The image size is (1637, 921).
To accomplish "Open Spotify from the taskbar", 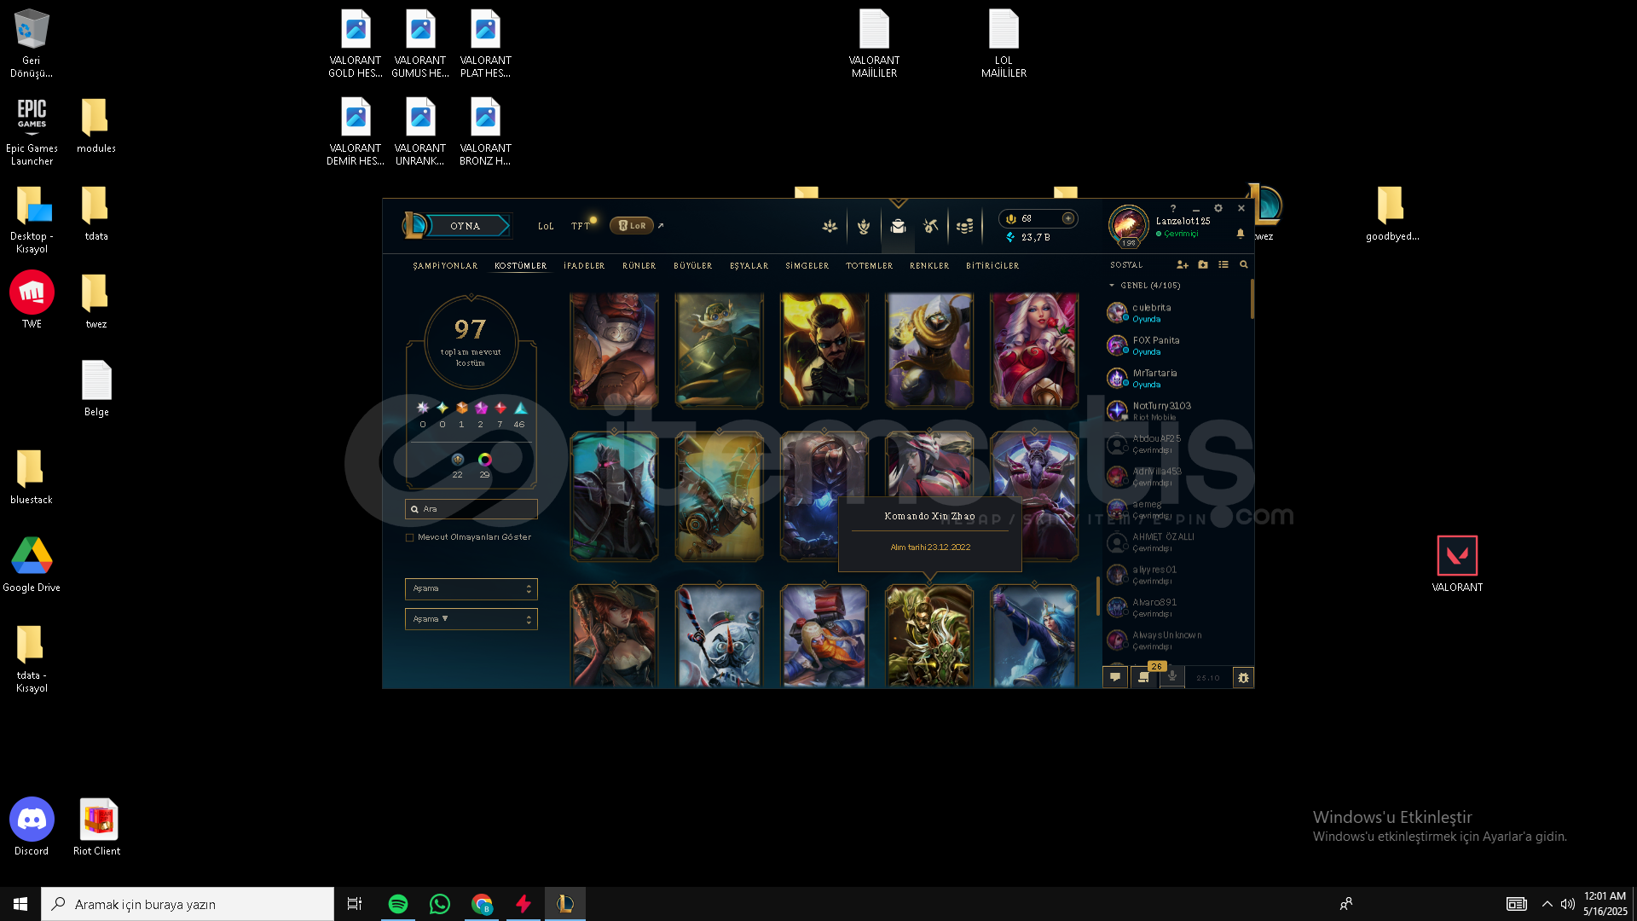I will 397,904.
